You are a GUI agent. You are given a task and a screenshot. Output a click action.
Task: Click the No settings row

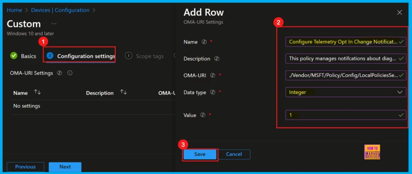(93, 106)
